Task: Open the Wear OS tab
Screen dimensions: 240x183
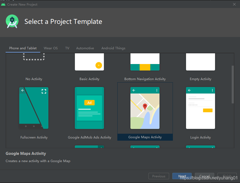Action: point(51,48)
